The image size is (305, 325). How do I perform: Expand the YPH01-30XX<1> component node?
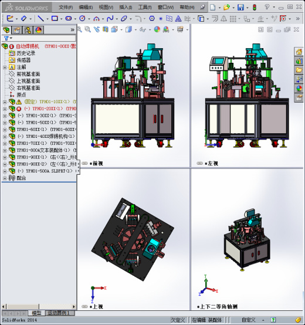pyautogui.click(x=5, y=116)
